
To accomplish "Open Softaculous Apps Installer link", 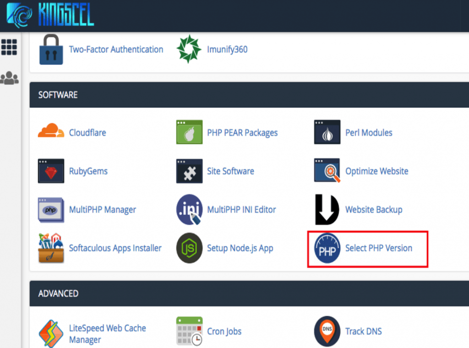I will tap(115, 248).
